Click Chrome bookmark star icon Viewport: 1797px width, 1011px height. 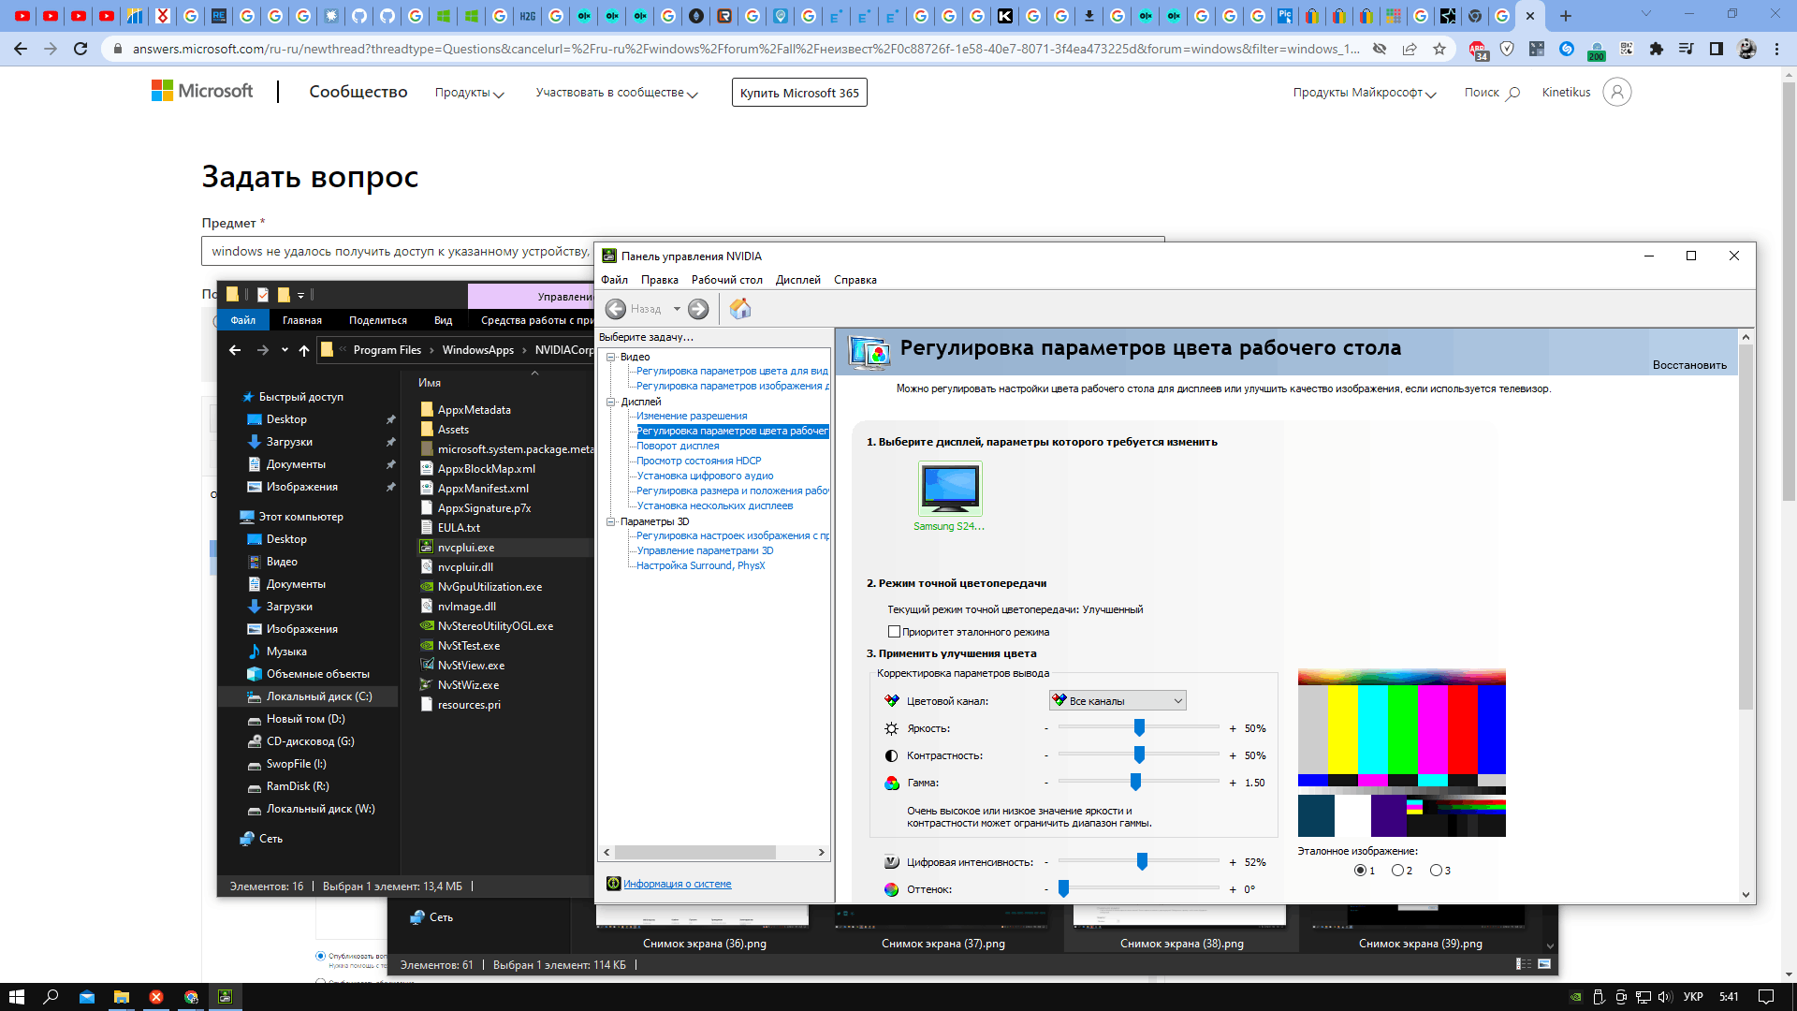pos(1439,49)
